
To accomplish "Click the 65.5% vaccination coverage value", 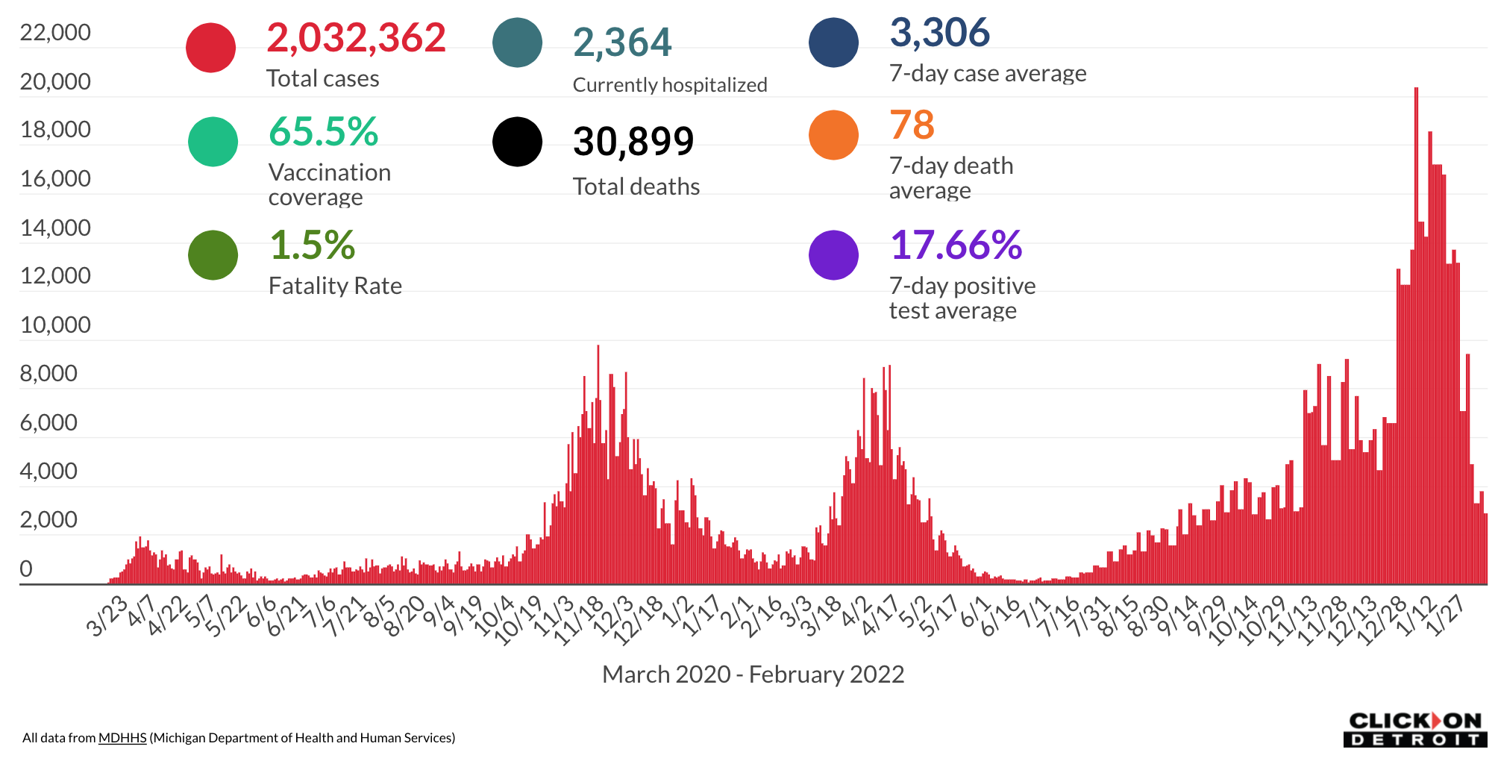I will click(x=323, y=131).
